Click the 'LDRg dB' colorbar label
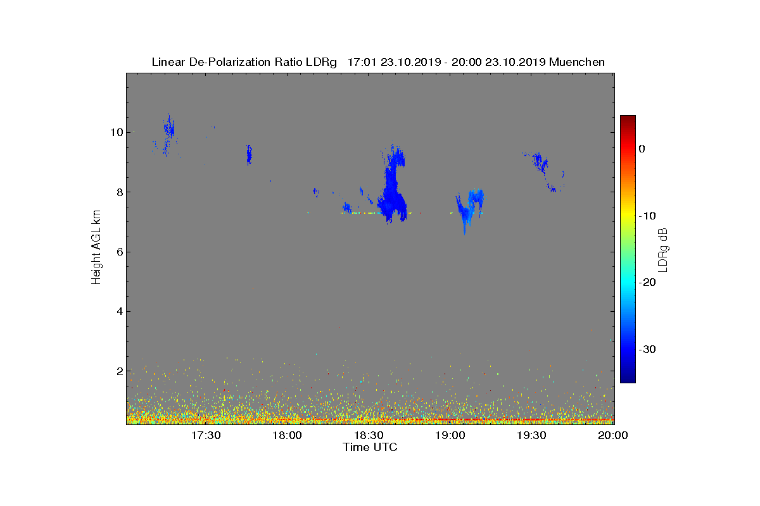The height and width of the screenshot is (506, 760). pos(664,249)
